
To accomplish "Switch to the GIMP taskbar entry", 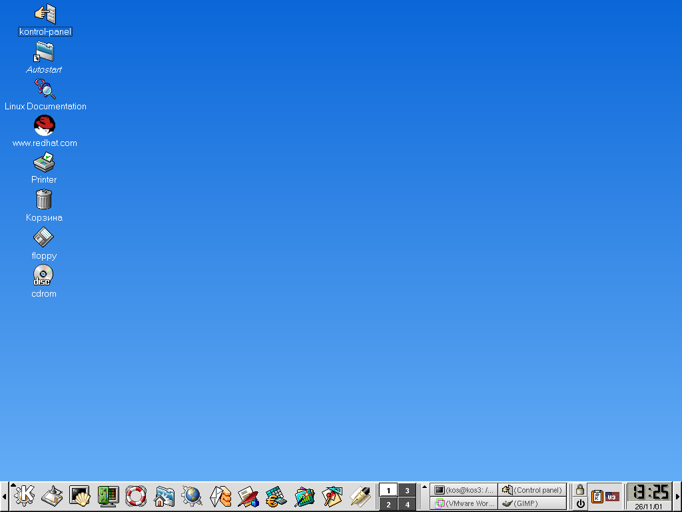I will (x=533, y=503).
